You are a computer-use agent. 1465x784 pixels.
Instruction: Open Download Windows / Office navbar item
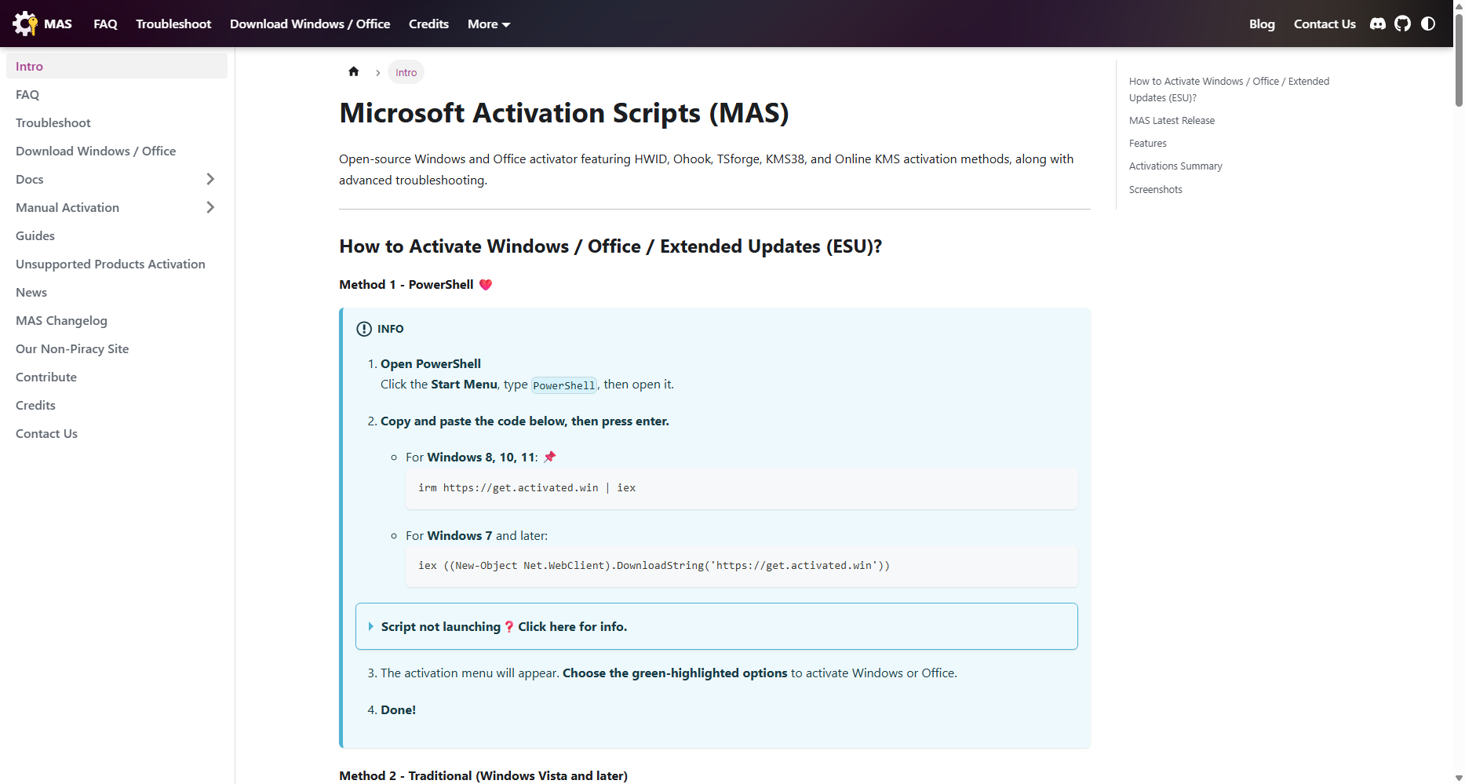[x=310, y=24]
